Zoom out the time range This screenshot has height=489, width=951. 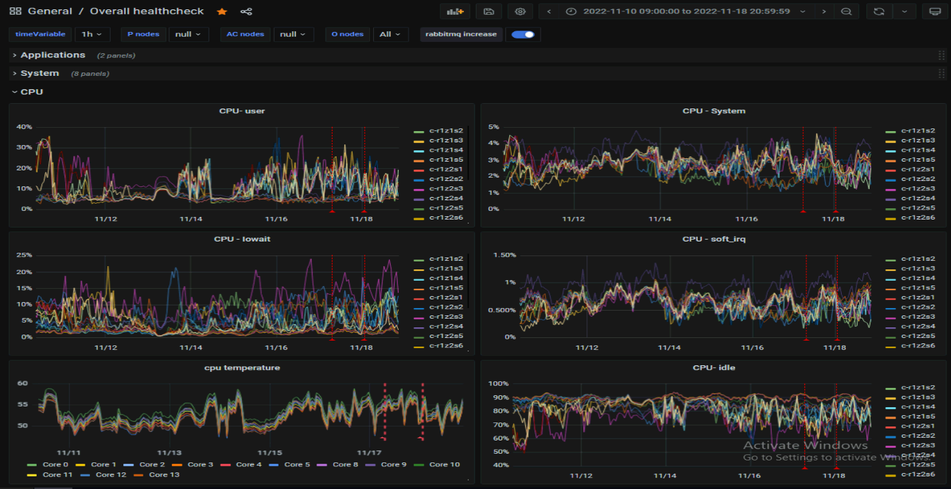[846, 11]
